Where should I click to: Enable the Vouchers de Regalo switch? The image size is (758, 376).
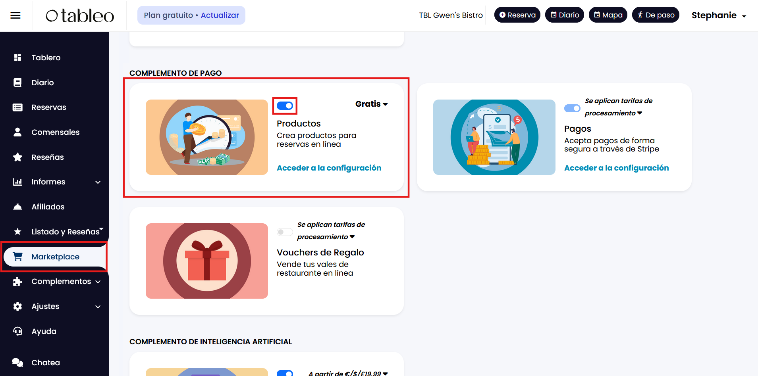pyautogui.click(x=285, y=232)
